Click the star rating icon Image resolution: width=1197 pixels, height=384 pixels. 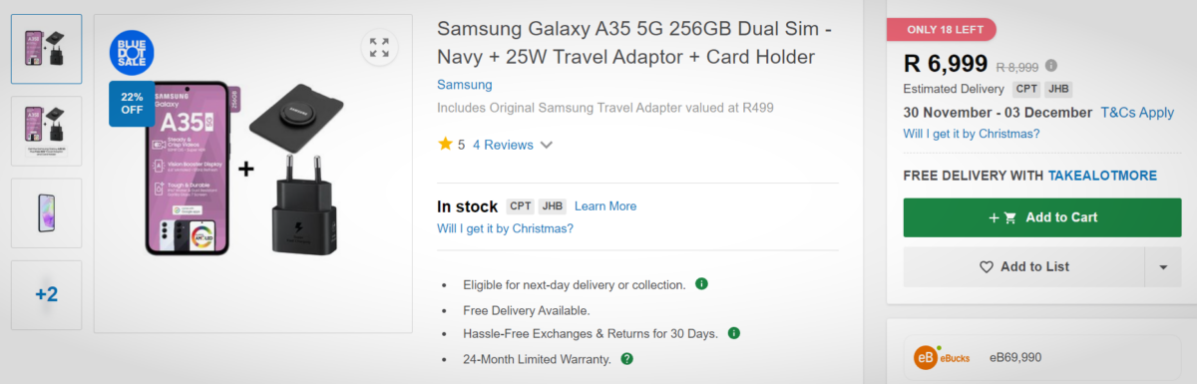pos(445,144)
